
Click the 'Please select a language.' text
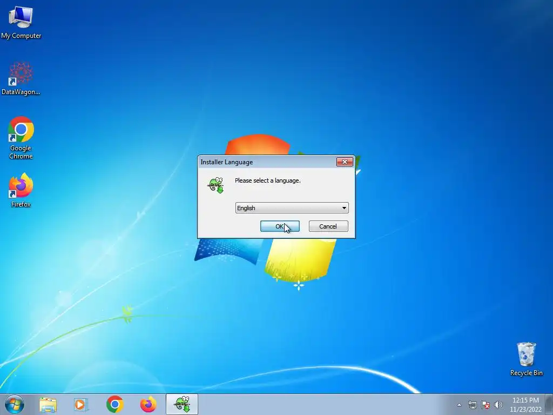268,180
